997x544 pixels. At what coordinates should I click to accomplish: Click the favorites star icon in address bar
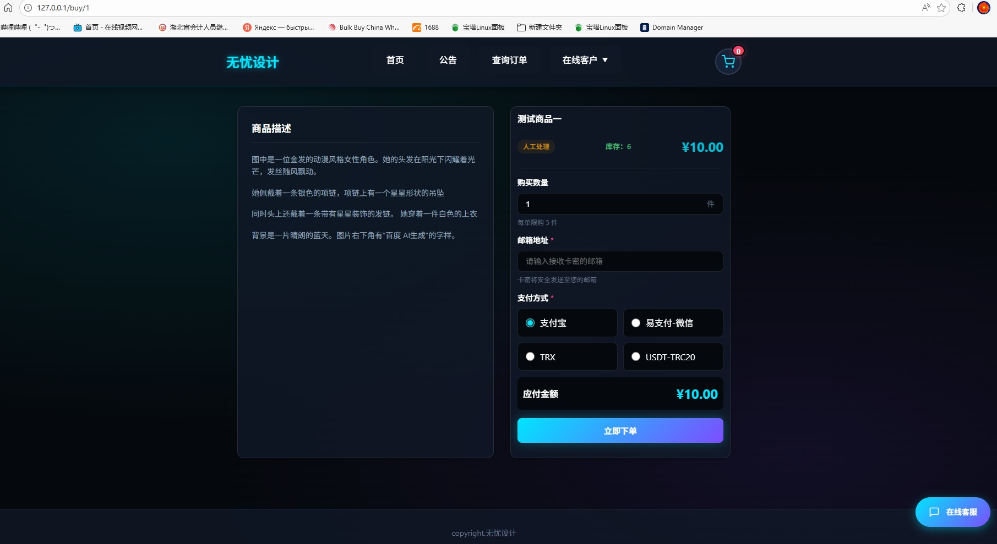point(941,8)
